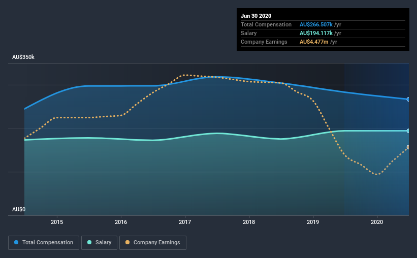Click the AU$4.477m company earnings value
The width and height of the screenshot is (417, 258).
pos(314,42)
